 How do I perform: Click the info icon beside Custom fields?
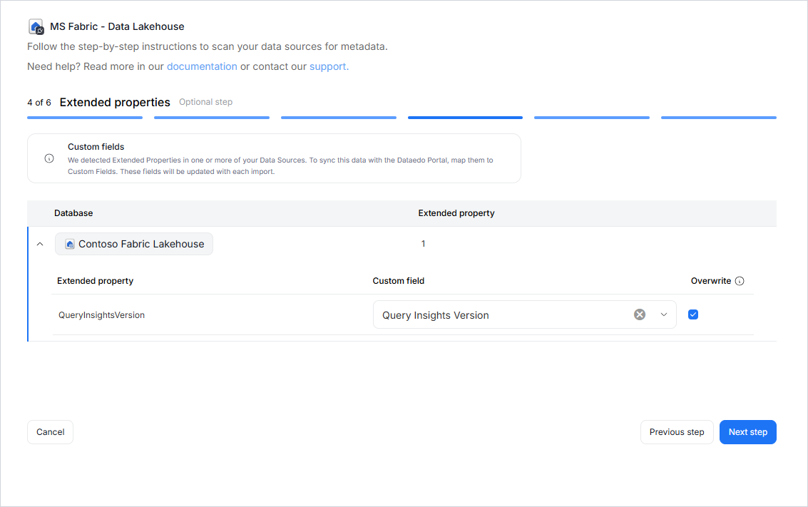[x=49, y=158]
